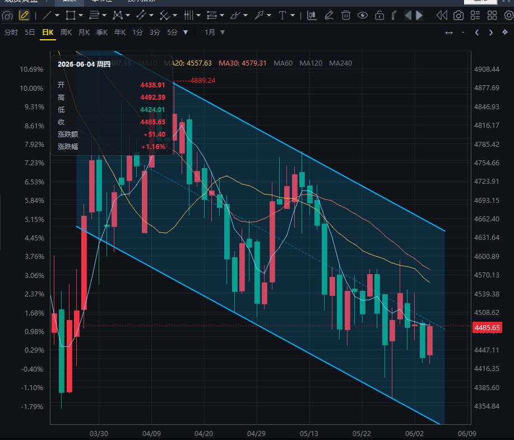Click the double left rewind arrows
514x440 pixels.
pyautogui.click(x=442, y=15)
